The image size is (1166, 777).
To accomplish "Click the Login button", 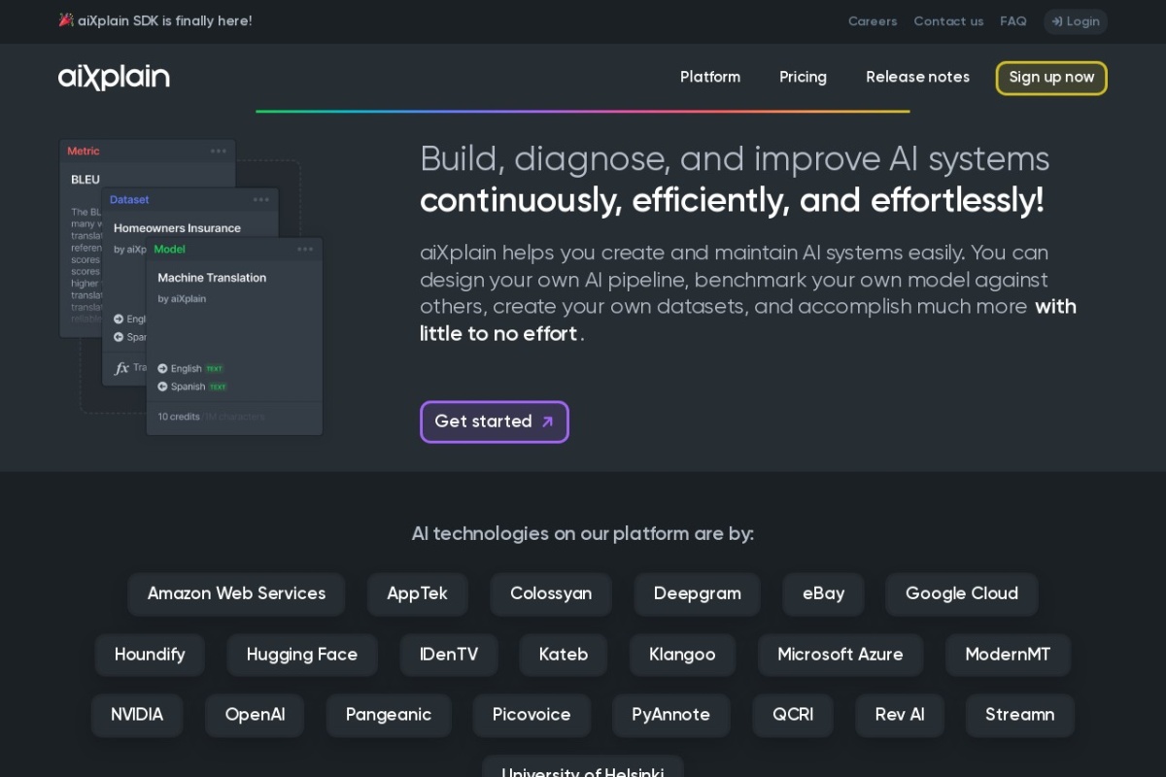I will pyautogui.click(x=1076, y=21).
